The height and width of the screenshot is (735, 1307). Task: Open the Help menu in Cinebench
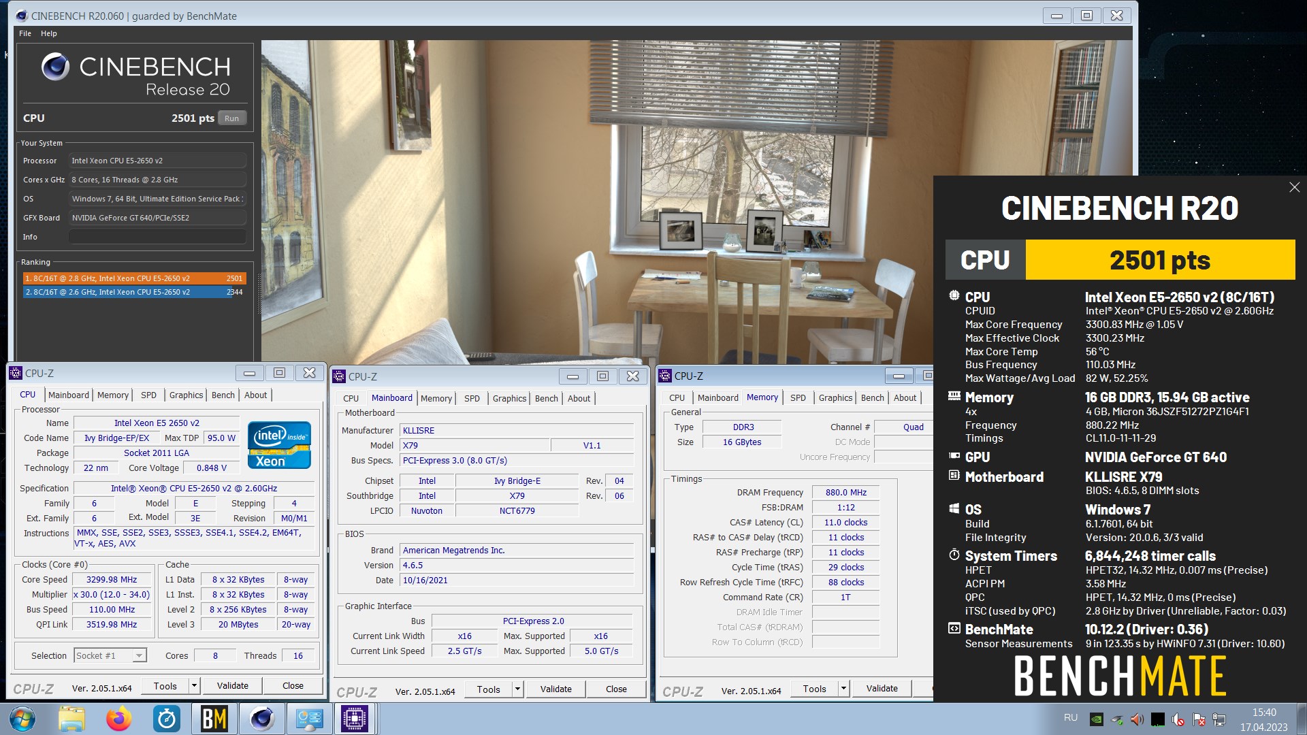(49, 33)
